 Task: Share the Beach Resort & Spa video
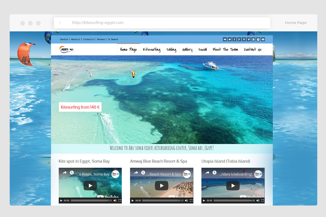[136, 172]
